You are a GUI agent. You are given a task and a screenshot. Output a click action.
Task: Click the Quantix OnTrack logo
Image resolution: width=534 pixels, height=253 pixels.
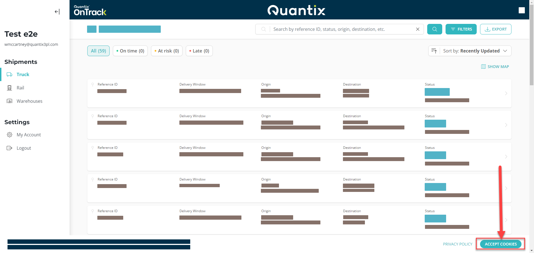pos(90,10)
